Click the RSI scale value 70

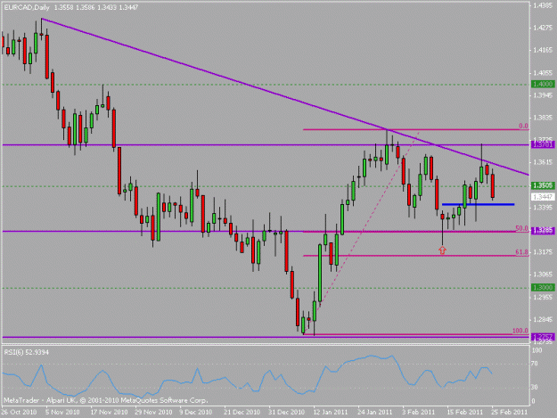[535, 364]
